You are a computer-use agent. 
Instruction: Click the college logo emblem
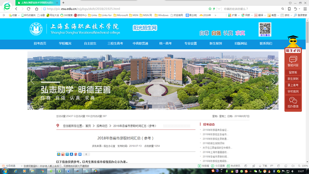point(36,29)
